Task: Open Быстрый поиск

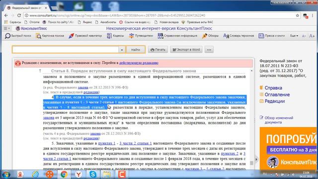Action: pos(18,36)
